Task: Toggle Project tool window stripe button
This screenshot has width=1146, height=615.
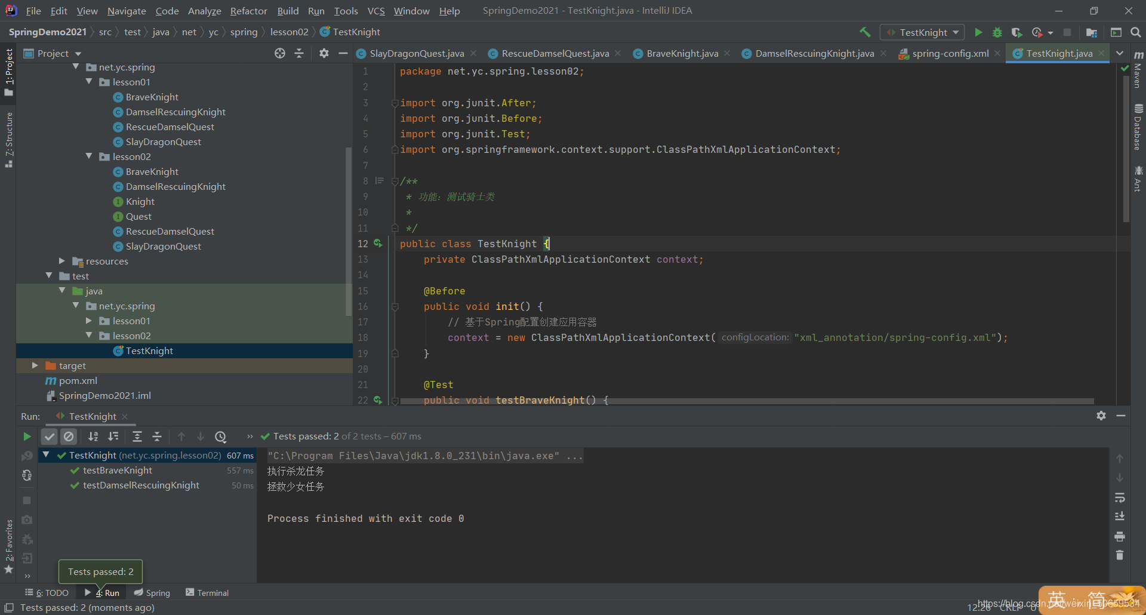Action: 8,72
